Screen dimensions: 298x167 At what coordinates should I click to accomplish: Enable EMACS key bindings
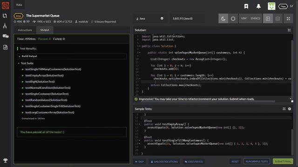(255, 19)
